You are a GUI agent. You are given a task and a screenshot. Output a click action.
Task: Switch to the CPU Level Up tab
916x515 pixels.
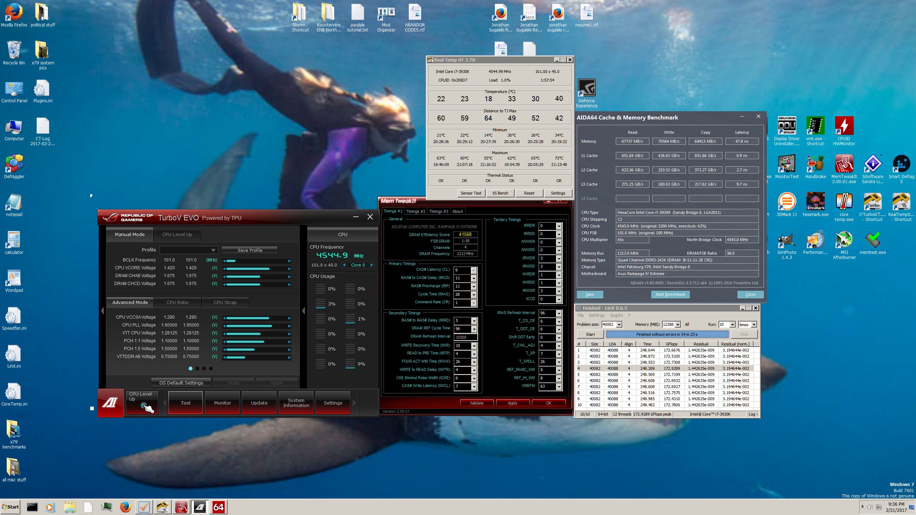[177, 235]
